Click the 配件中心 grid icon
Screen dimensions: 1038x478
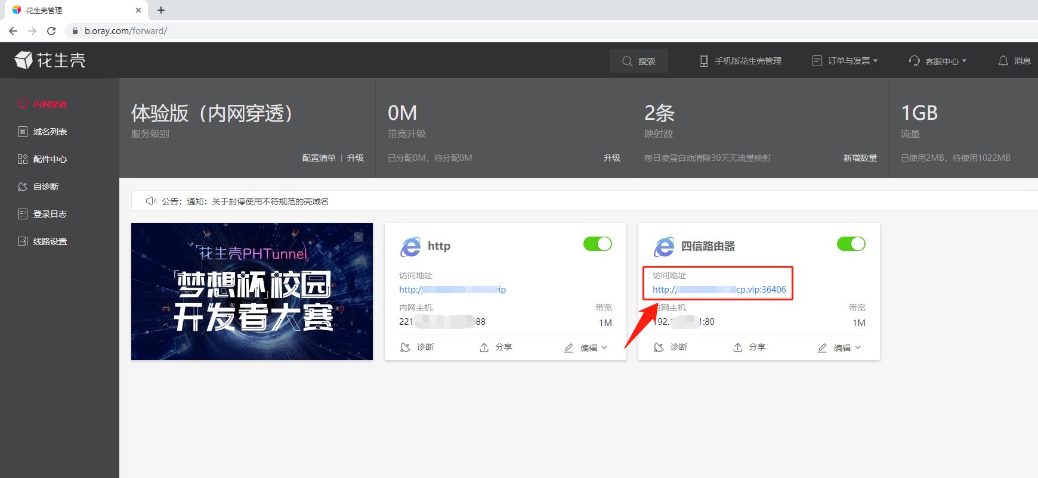coord(23,159)
